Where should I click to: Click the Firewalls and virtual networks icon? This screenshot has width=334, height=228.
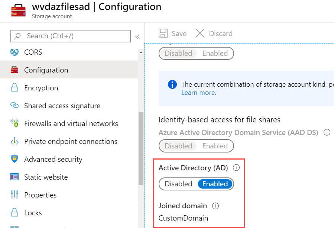[x=14, y=123]
